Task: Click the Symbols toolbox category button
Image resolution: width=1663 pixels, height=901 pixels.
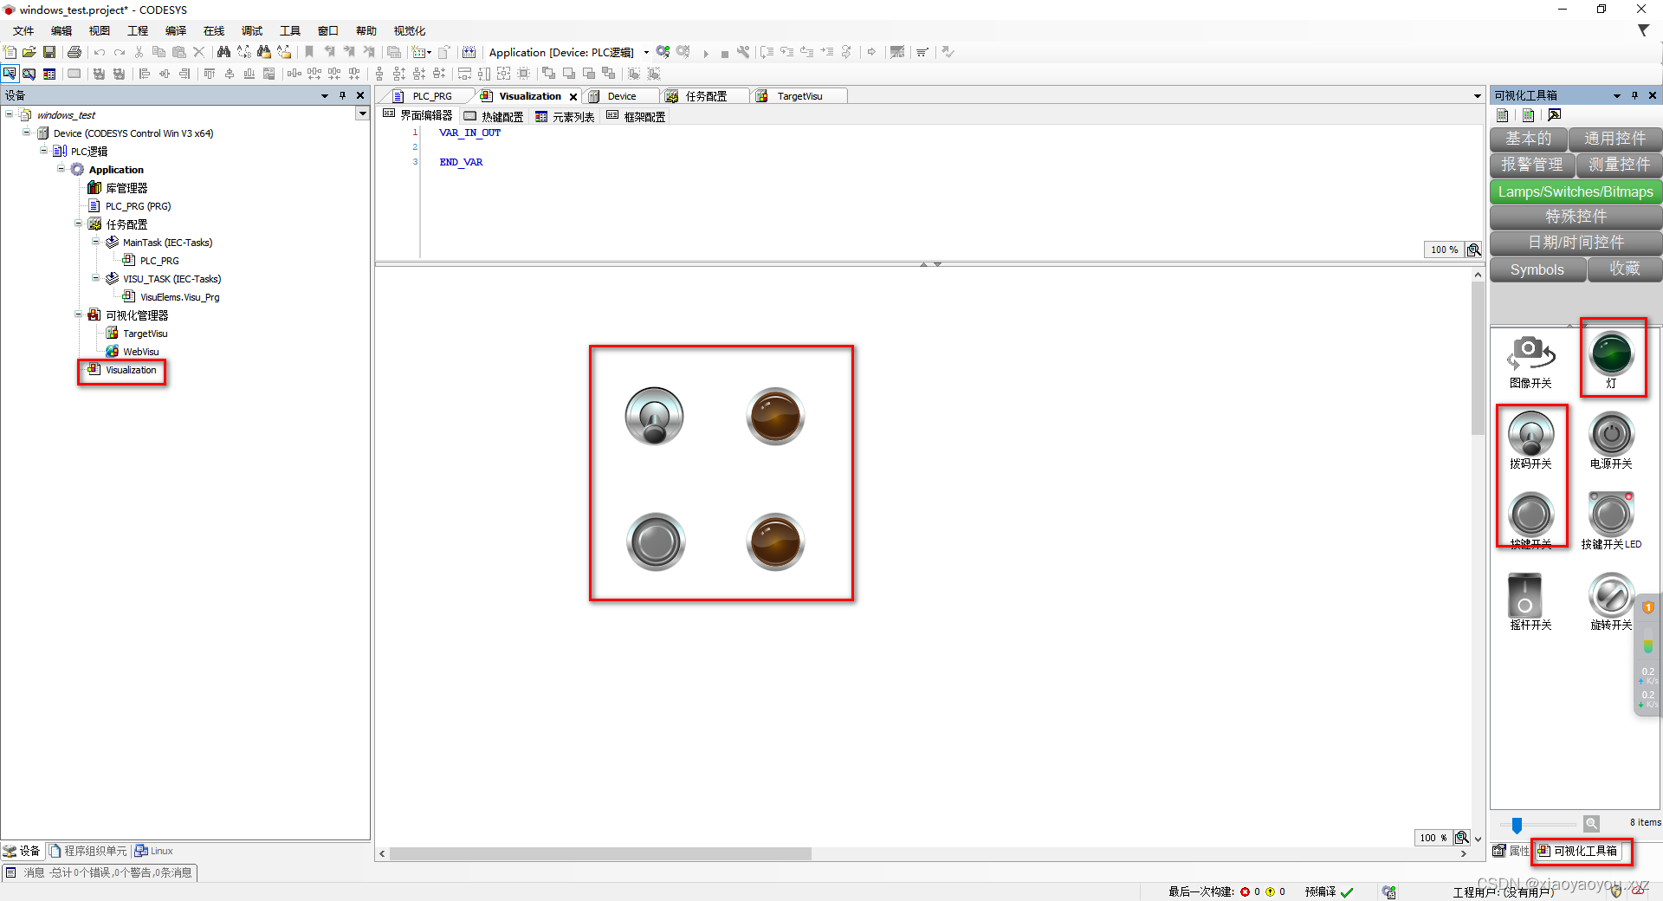Action: 1537,269
